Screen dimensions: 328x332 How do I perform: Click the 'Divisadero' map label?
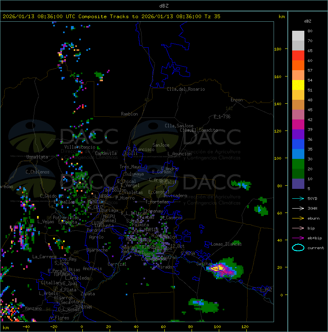tap(175, 196)
